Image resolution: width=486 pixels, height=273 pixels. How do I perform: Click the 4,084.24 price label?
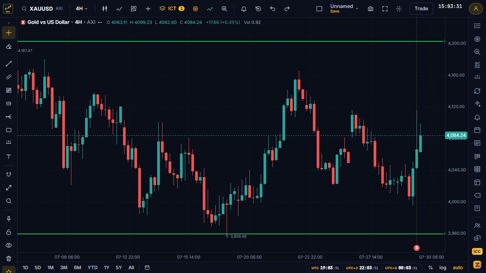tap(456, 135)
